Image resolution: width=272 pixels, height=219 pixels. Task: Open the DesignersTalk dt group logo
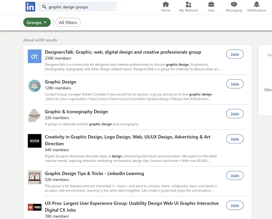[x=34, y=56]
